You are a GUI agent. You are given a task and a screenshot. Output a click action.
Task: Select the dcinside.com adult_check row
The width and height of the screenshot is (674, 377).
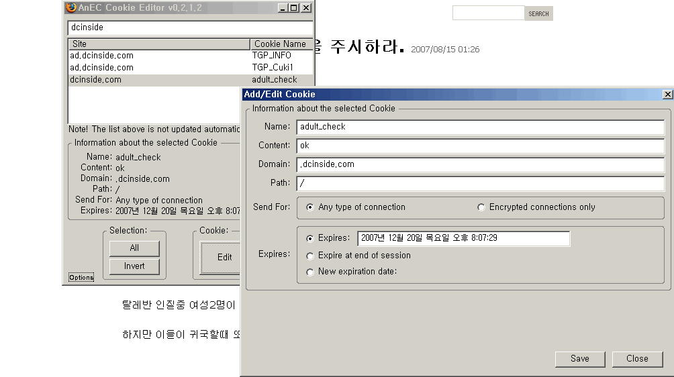[x=191, y=80]
